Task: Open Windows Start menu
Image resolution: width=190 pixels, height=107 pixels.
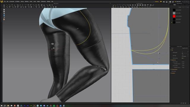Action: coord(2,106)
